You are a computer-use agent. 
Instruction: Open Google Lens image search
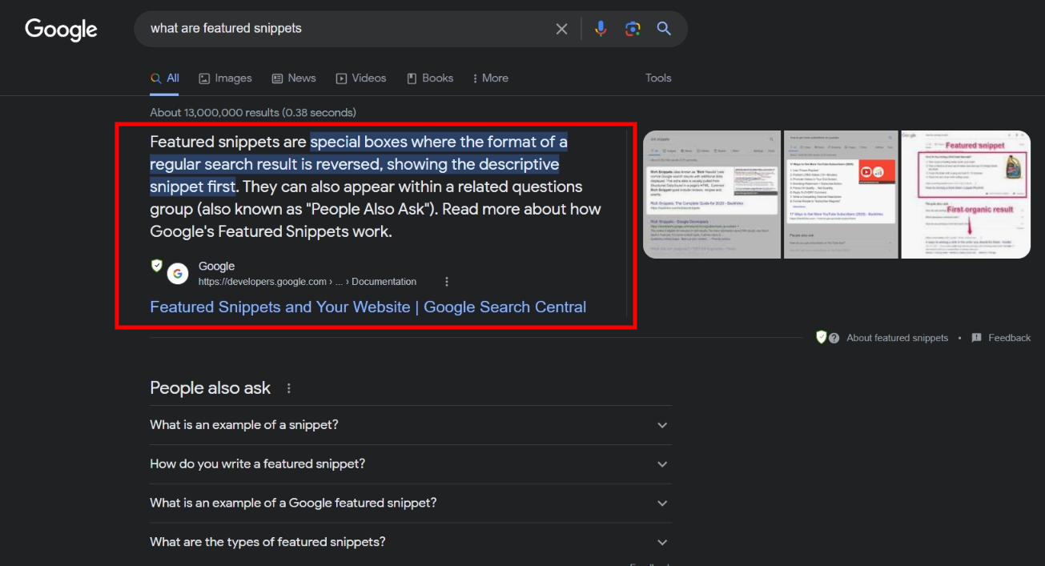click(x=633, y=29)
